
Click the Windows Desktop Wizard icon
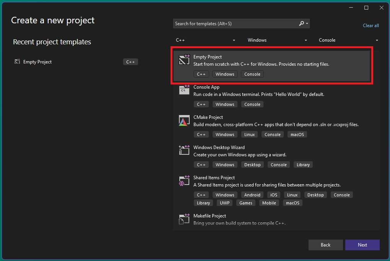tap(184, 150)
